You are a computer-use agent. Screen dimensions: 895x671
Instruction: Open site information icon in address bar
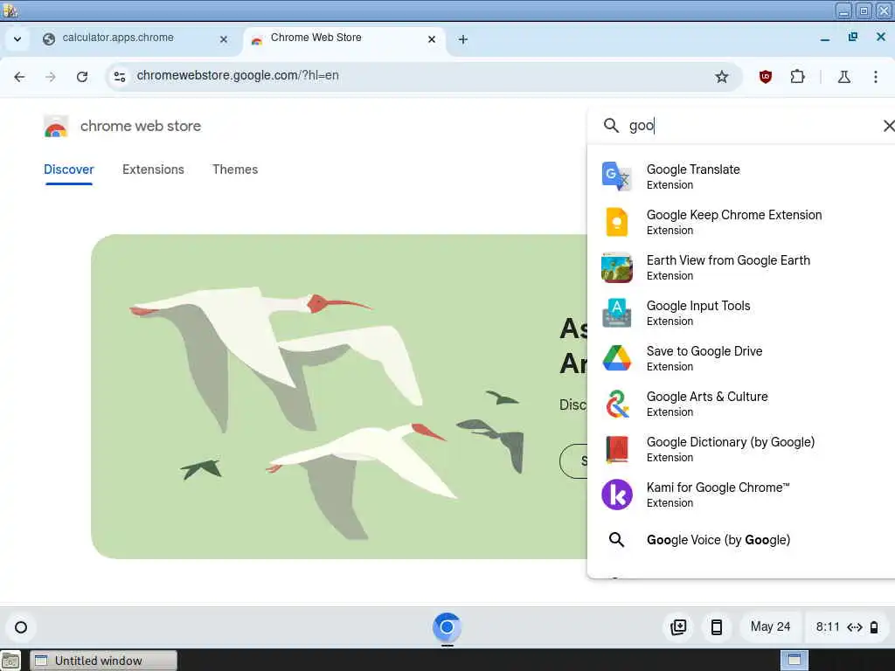tap(119, 77)
